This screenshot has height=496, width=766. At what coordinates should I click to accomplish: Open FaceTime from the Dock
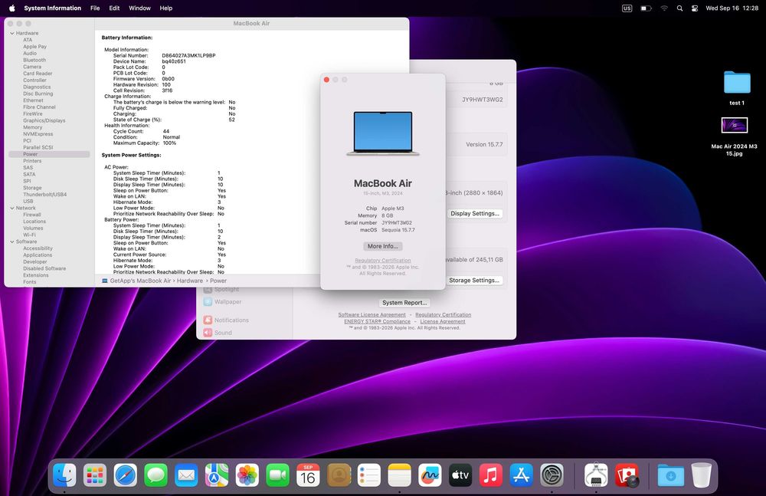[277, 475]
